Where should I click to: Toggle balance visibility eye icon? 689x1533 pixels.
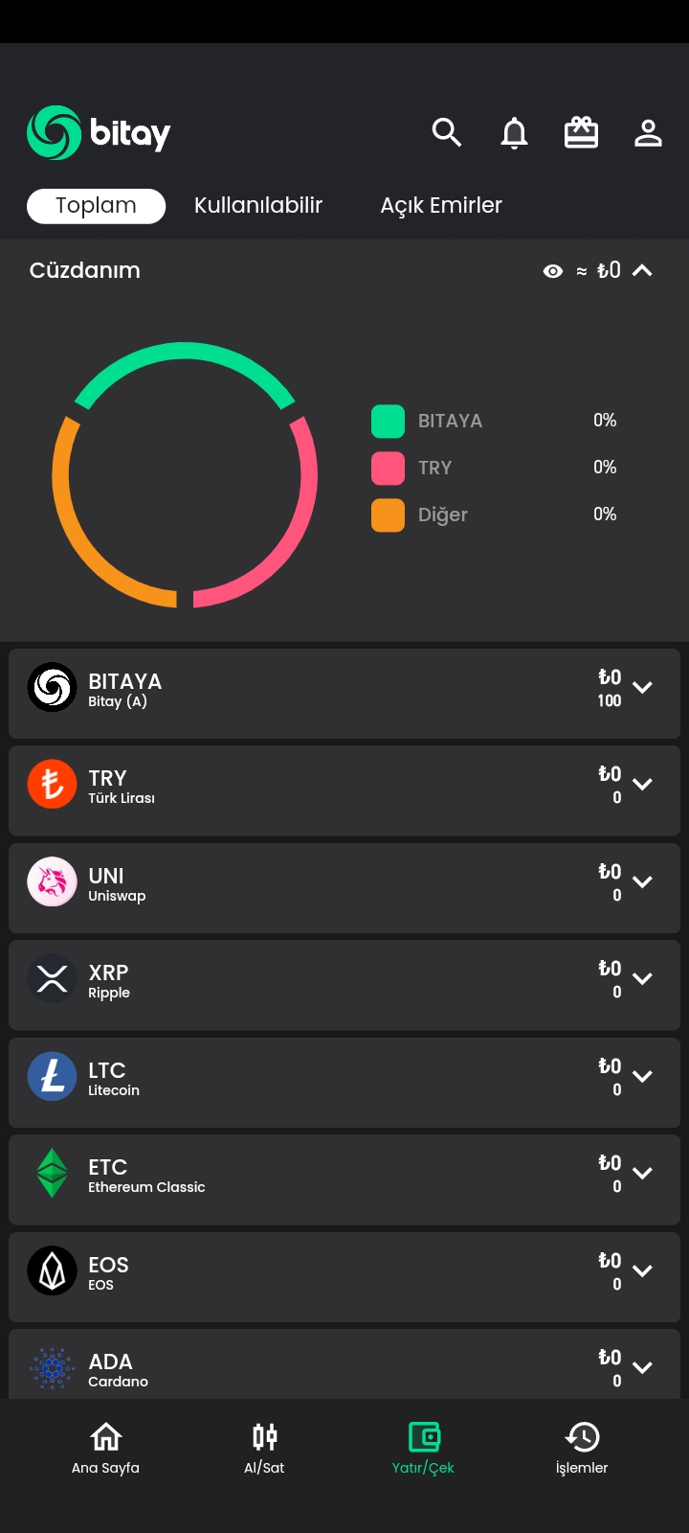(553, 271)
